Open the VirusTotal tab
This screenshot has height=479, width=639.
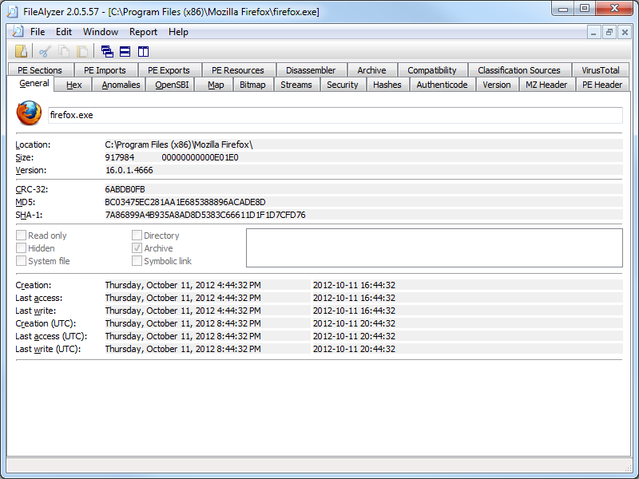click(x=600, y=70)
